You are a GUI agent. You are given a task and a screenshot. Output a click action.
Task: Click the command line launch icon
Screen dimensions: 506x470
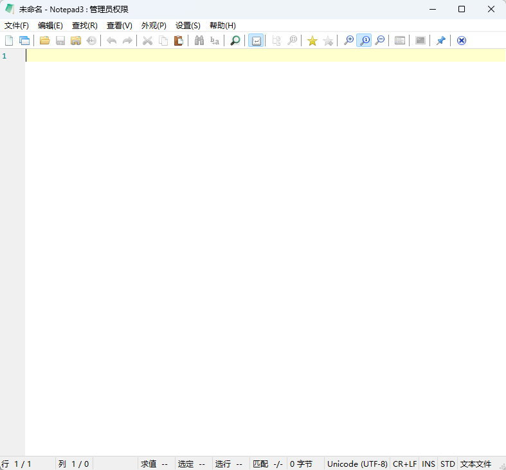coord(420,41)
